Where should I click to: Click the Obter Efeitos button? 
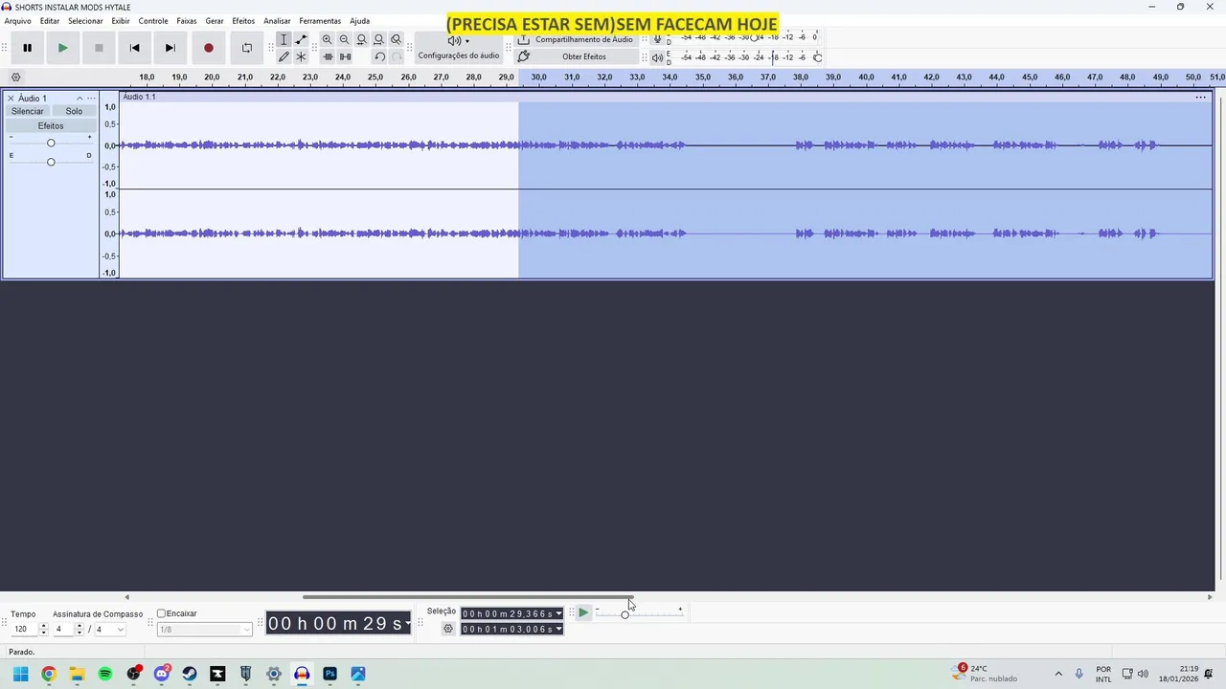[x=576, y=56]
